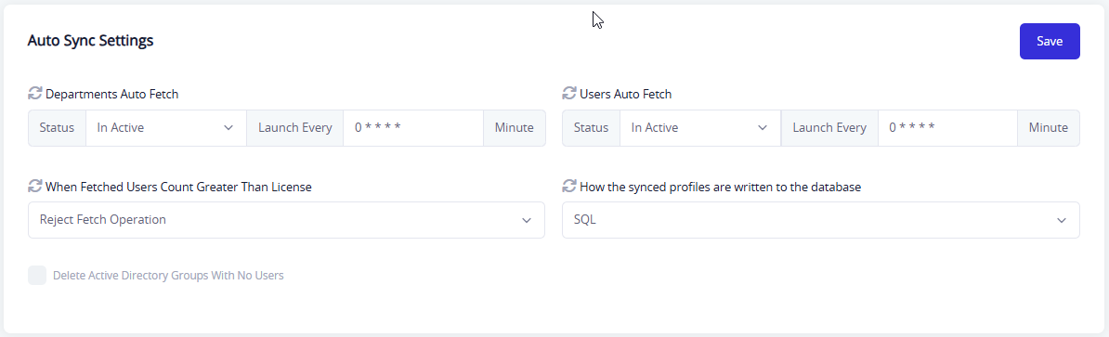Viewport: 1109px width, 337px height.
Task: Click the Departments Launch Every label
Action: (x=295, y=128)
